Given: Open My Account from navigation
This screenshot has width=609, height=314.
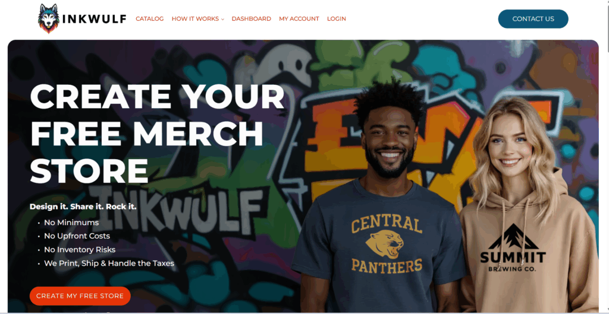Looking at the screenshot, I should (x=299, y=18).
